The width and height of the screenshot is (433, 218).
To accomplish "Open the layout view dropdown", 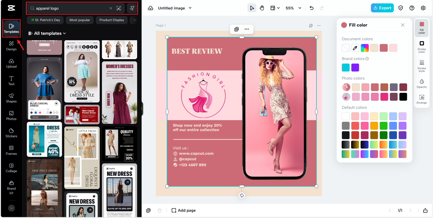I will [275, 8].
